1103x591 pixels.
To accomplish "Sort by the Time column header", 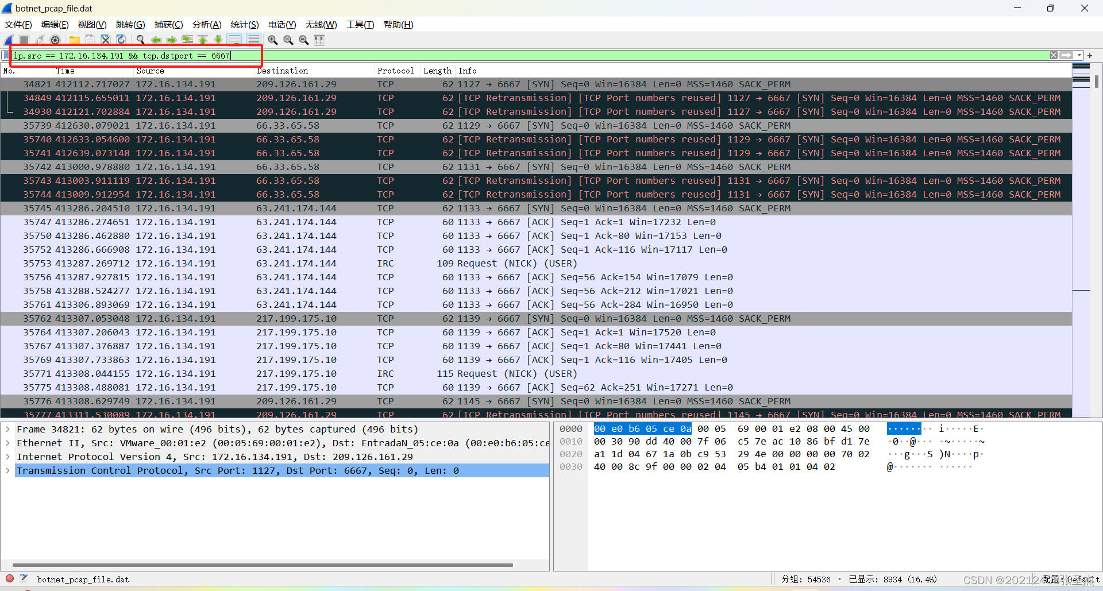I will tap(94, 71).
